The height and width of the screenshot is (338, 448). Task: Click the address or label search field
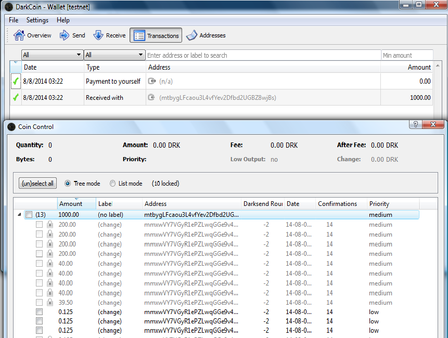[263, 55]
